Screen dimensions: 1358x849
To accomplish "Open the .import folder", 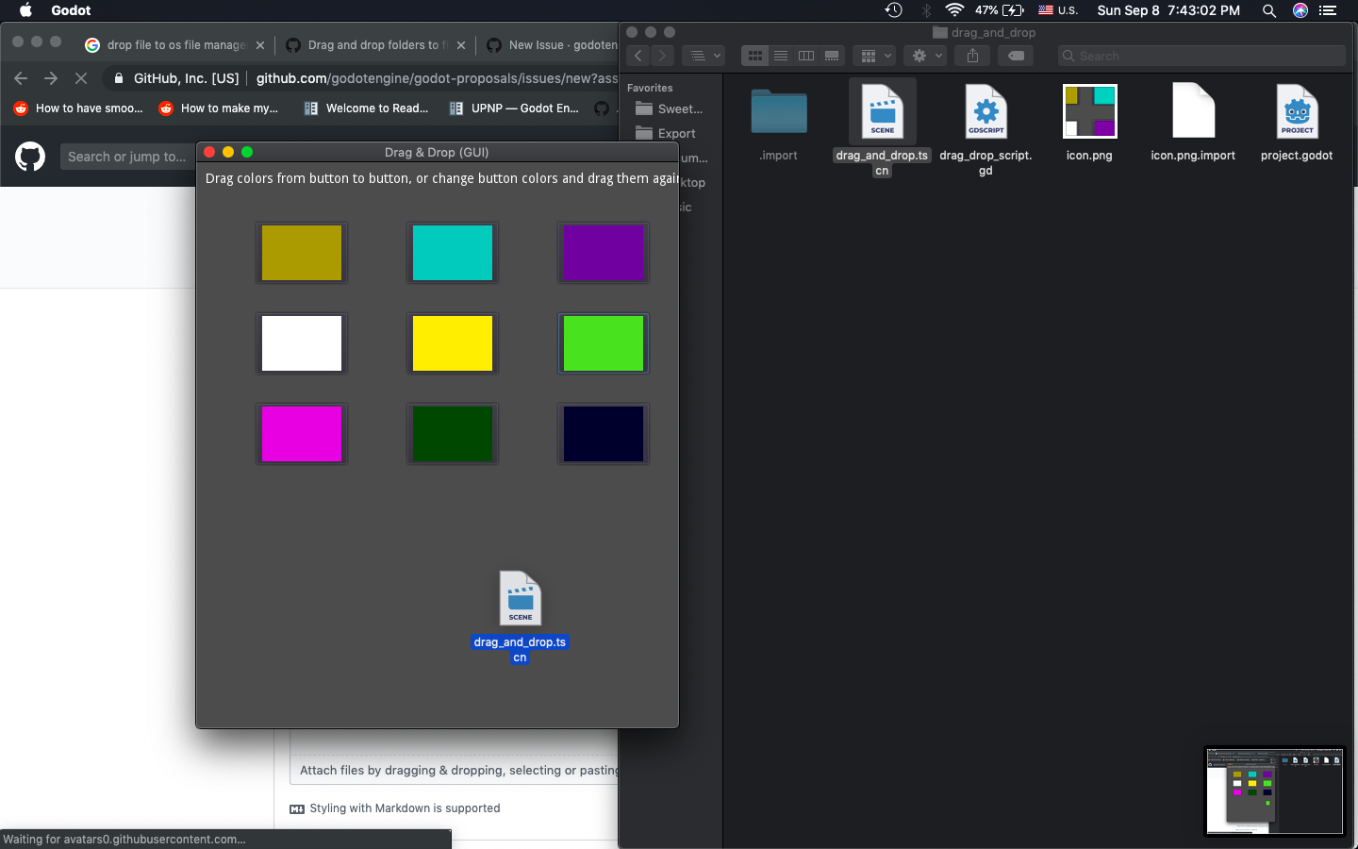I will click(778, 111).
